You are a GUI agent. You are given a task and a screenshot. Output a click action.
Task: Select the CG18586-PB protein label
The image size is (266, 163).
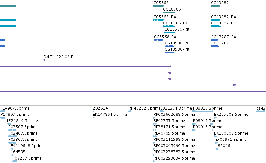[x=177, y=49]
